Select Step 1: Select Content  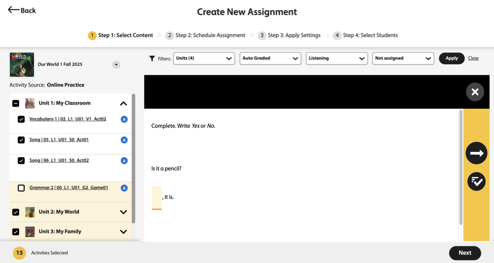pyautogui.click(x=120, y=36)
